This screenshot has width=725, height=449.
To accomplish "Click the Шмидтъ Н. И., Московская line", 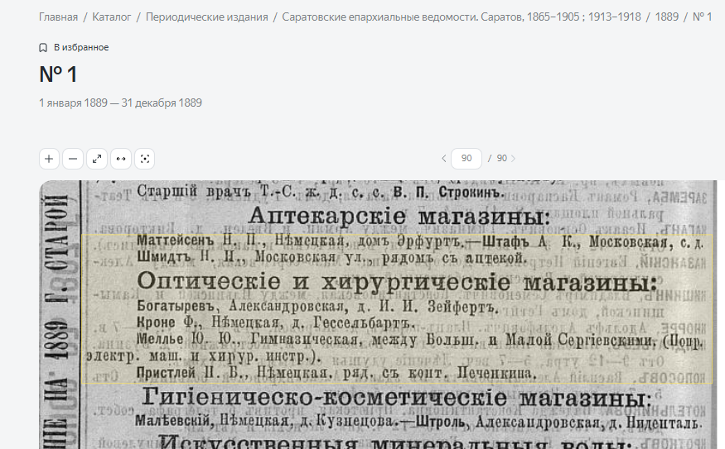I will point(331,257).
